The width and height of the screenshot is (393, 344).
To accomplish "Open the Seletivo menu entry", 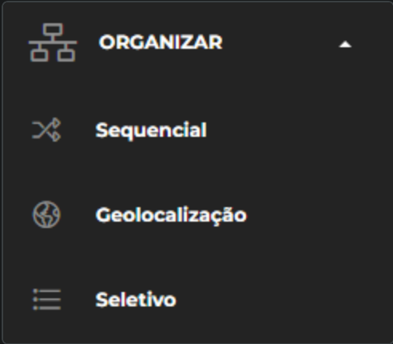I will (197, 300).
